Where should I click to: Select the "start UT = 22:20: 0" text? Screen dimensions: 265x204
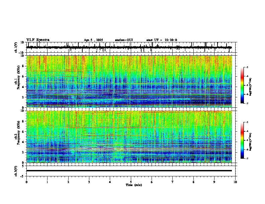point(162,40)
